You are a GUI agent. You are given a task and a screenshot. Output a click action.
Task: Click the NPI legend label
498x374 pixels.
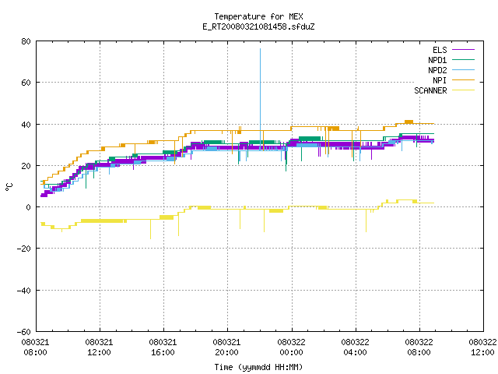click(x=440, y=80)
